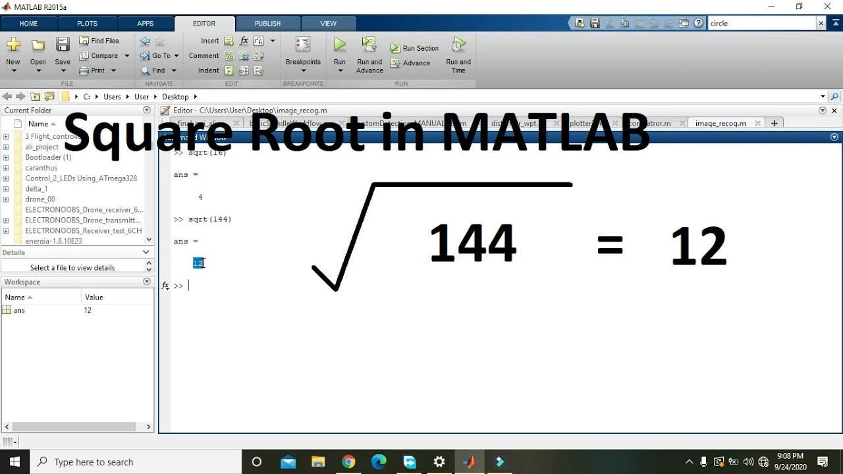Click the new shortcut icon in quick access
This screenshot has height=474, width=843.
(x=580, y=23)
